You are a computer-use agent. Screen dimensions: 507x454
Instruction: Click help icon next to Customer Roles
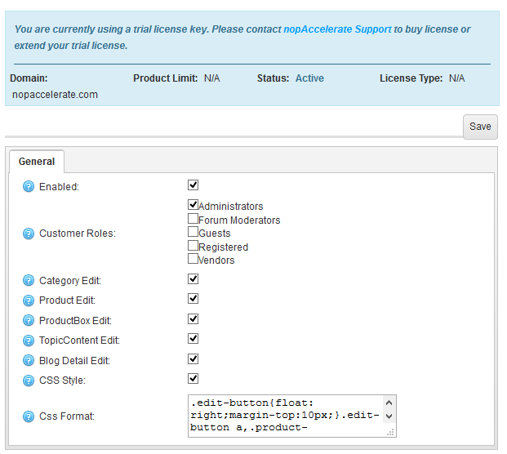point(29,234)
